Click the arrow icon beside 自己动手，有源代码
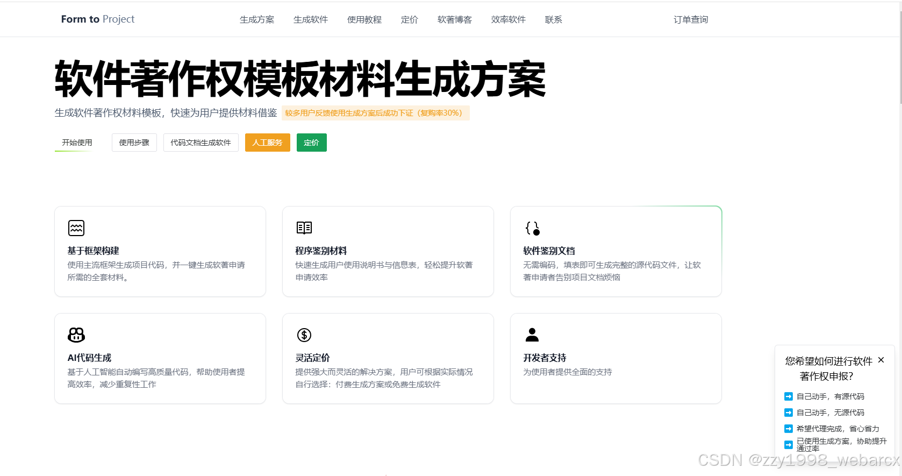This screenshot has height=476, width=902. pos(789,396)
